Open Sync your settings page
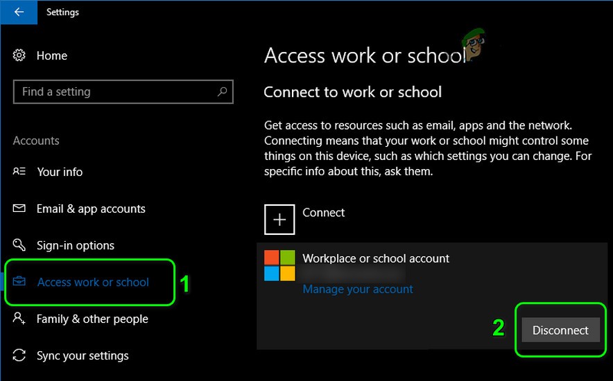Viewport: 613px width, 381px height. coord(83,355)
